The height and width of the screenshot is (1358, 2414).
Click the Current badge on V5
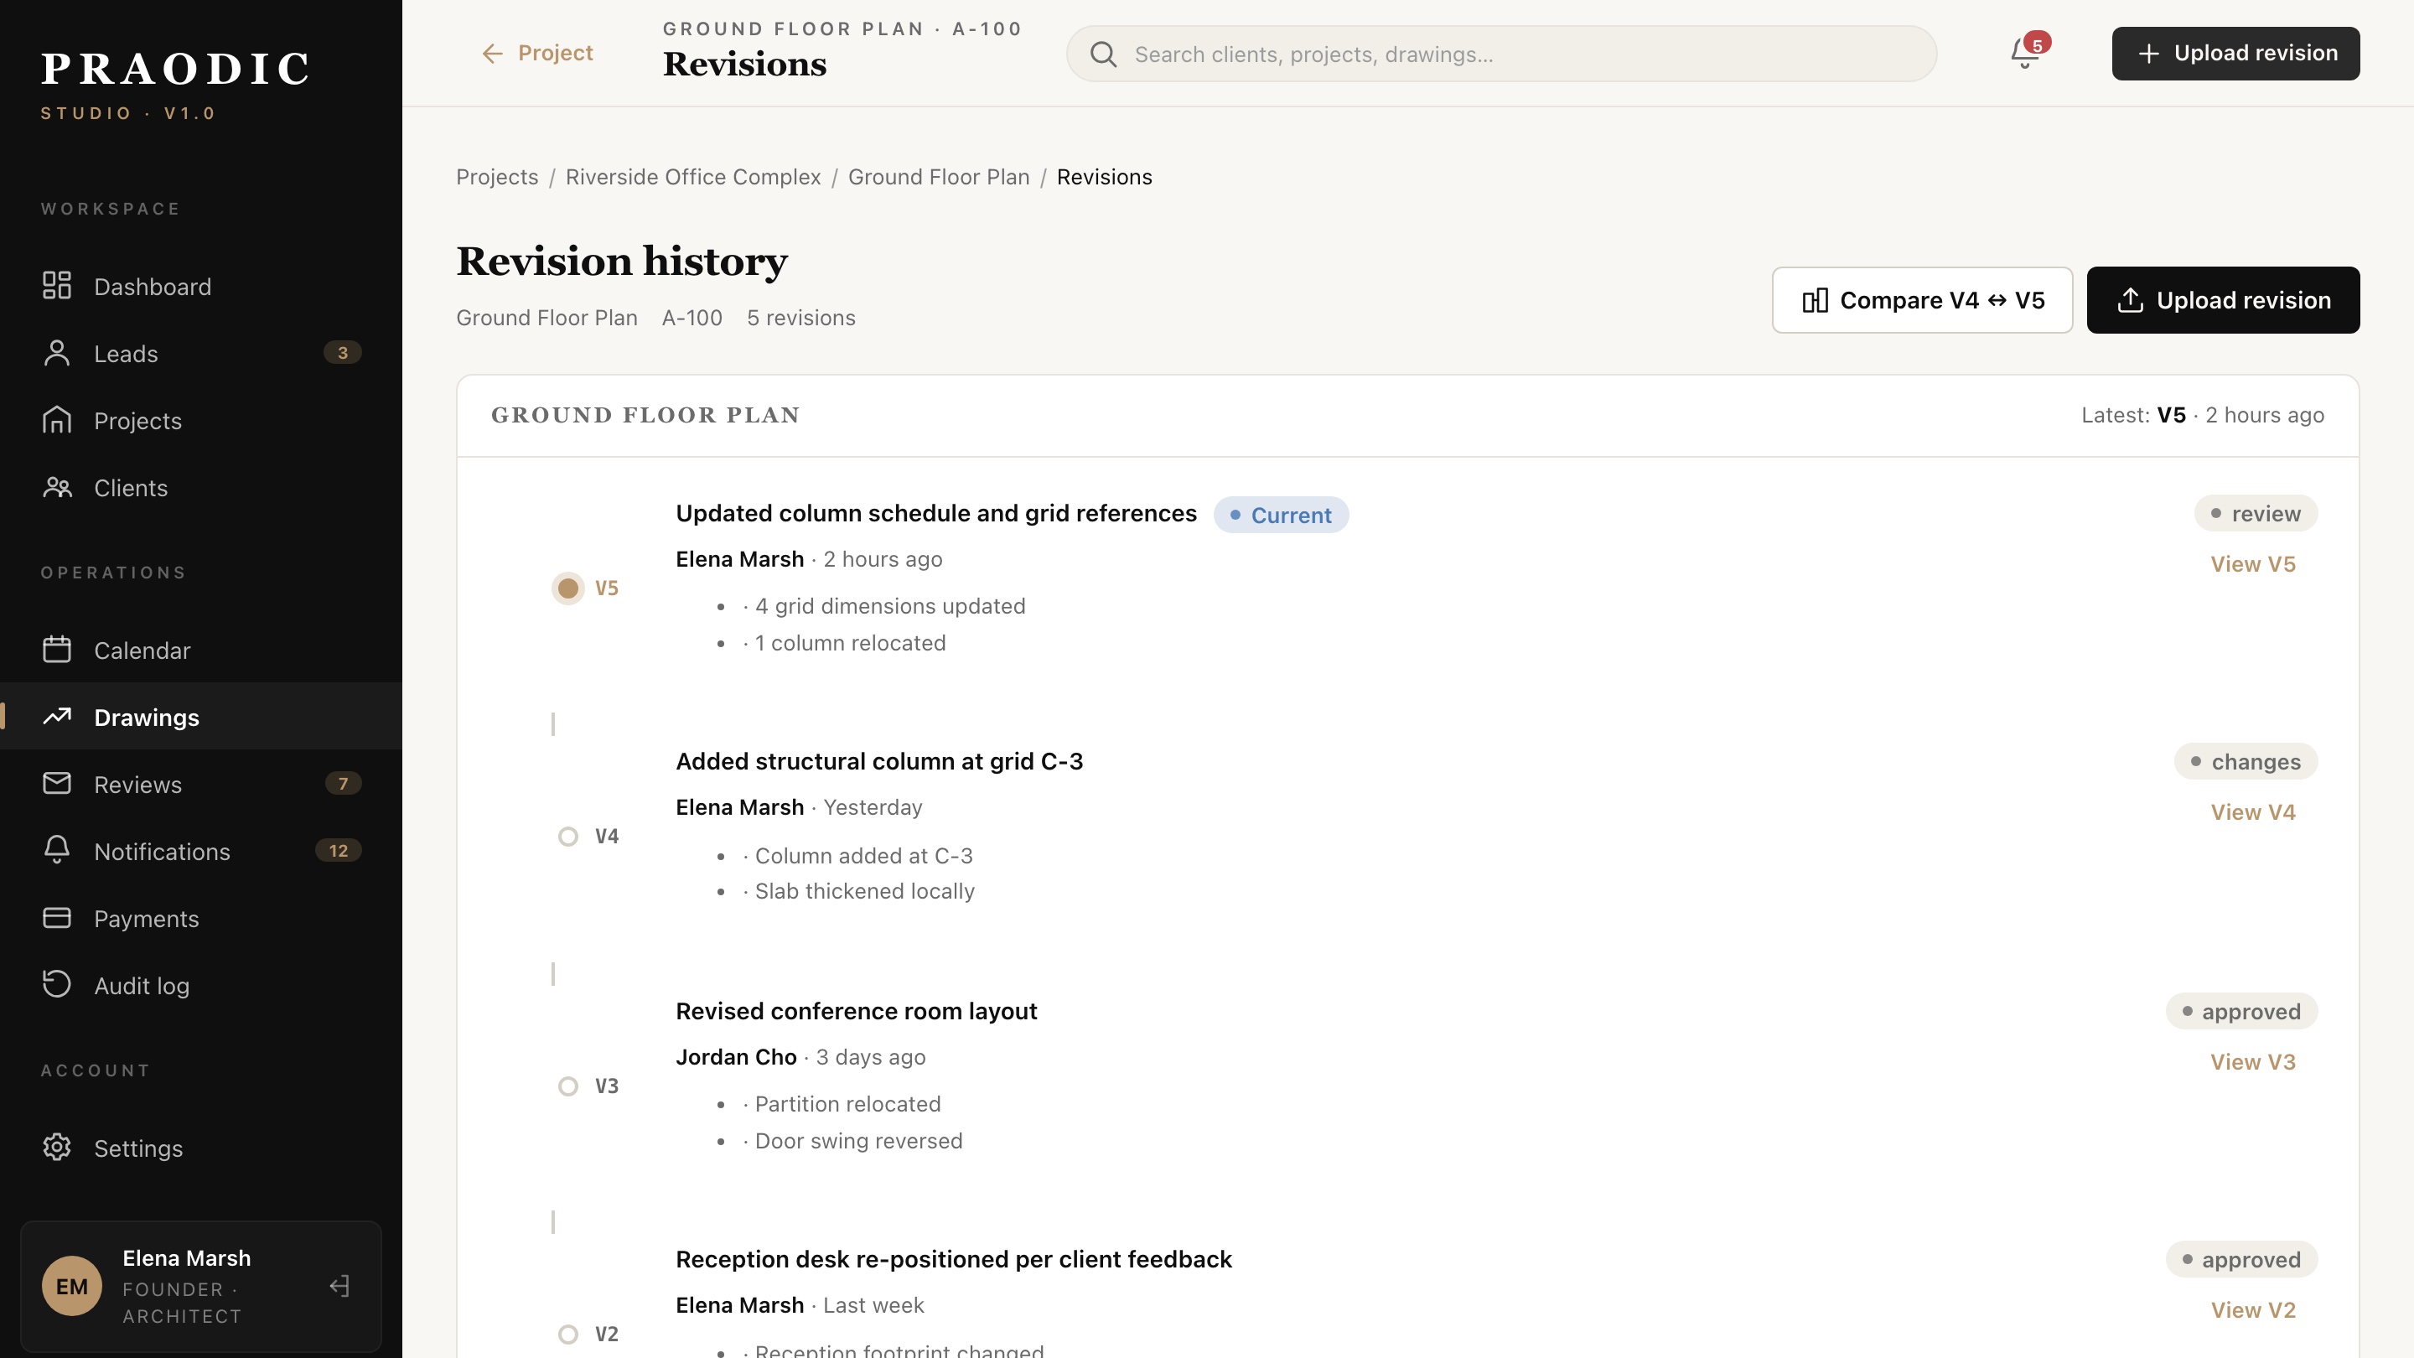1281,515
